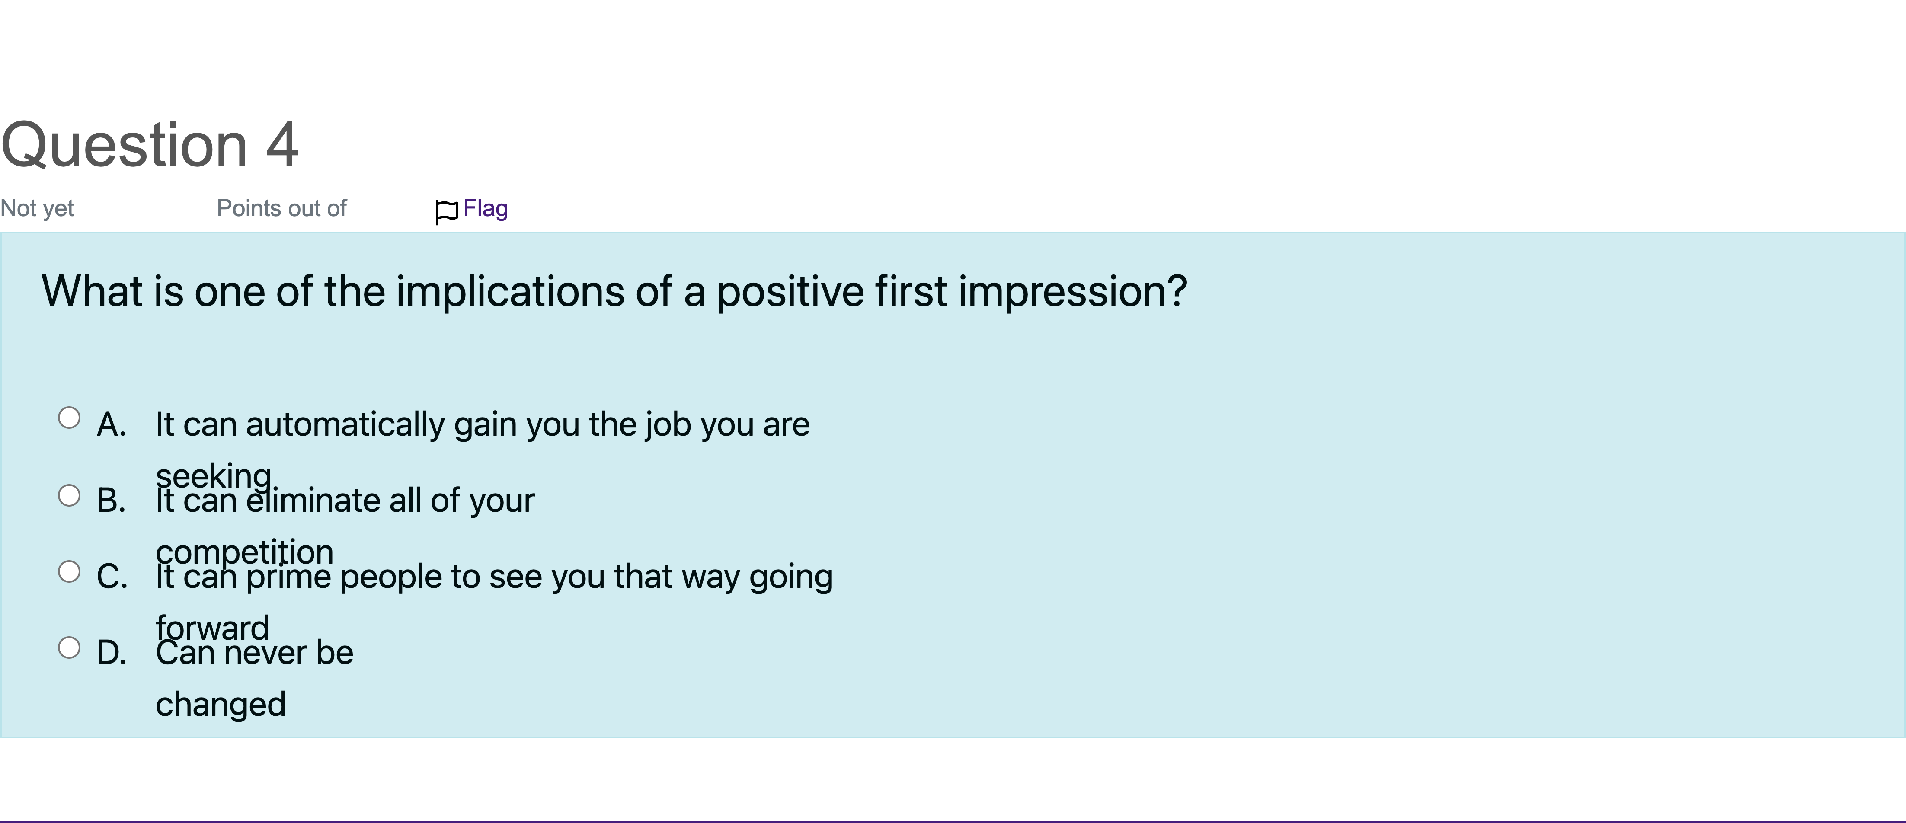Screen dimensions: 1906x823
Task: Click the word "changed" under option D
Action: tap(221, 705)
